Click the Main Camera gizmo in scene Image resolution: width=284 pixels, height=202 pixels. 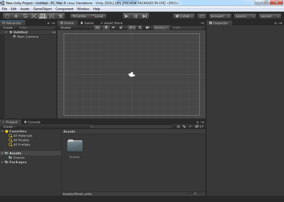pyautogui.click(x=131, y=74)
